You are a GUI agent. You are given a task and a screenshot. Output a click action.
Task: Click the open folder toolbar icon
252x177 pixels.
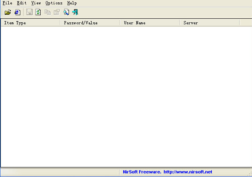8,12
